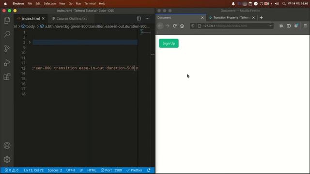
Task: Go back in Firefox
Action: point(160,26)
